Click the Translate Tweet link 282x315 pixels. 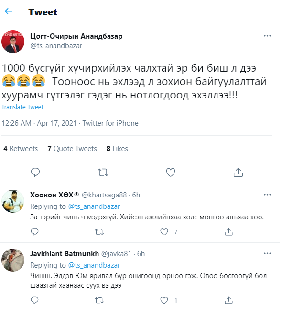point(22,107)
